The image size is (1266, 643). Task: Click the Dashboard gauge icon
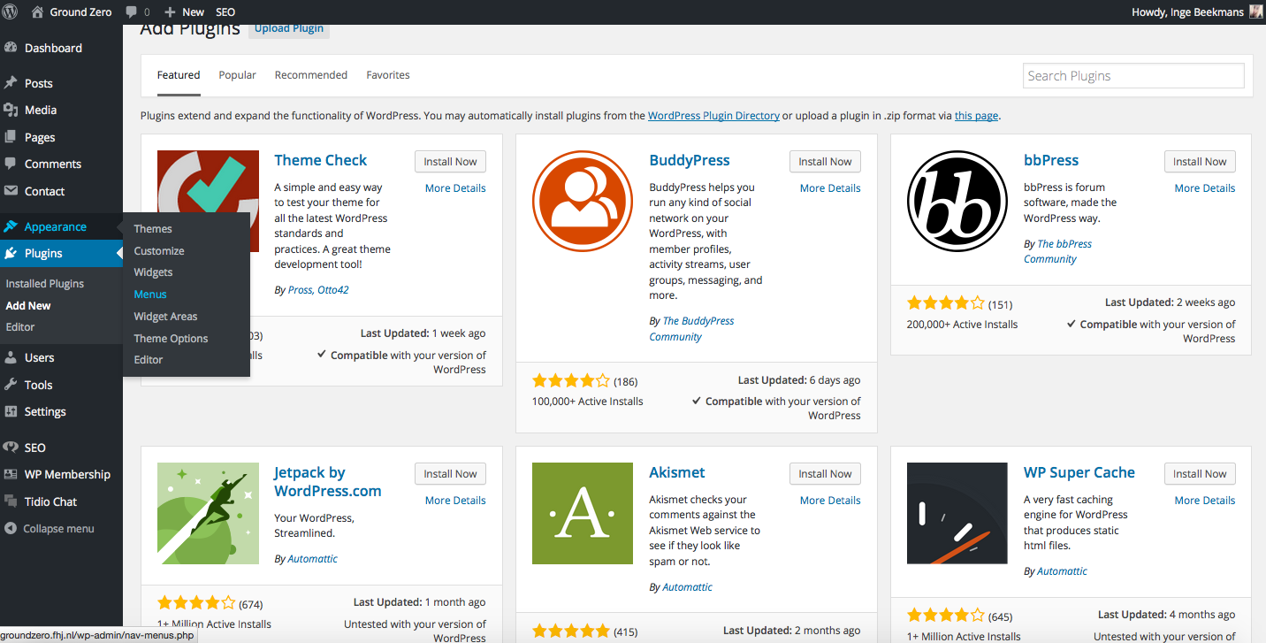(11, 48)
